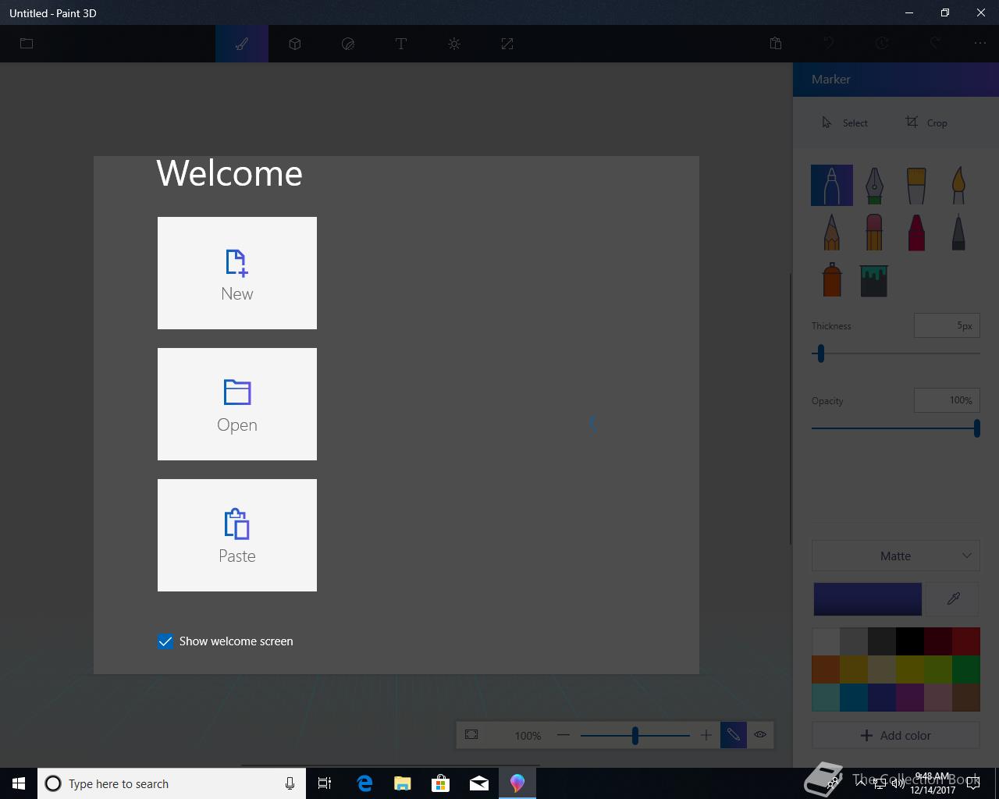This screenshot has height=799, width=999.
Task: Open File Explorer from taskbar
Action: [x=403, y=783]
